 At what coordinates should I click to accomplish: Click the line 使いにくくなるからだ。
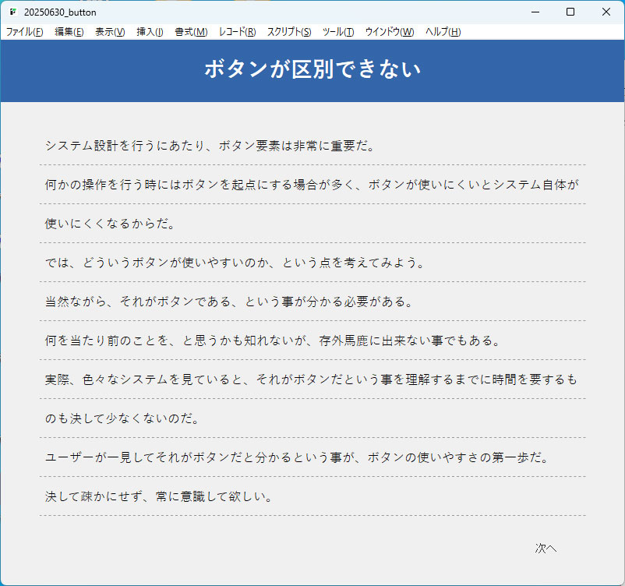pos(110,224)
